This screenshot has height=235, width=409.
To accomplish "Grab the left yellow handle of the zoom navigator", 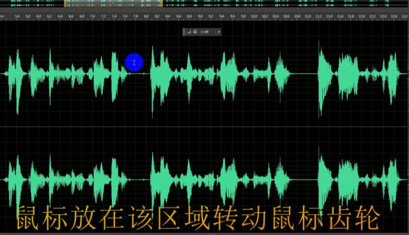I will pos(65,4).
